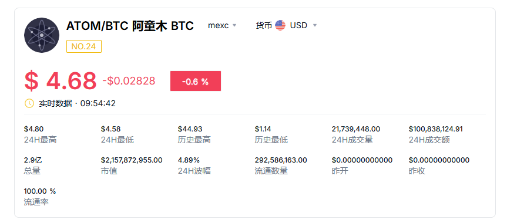Click the 24H最低 value $4.58
This screenshot has height=223, width=507.
110,129
